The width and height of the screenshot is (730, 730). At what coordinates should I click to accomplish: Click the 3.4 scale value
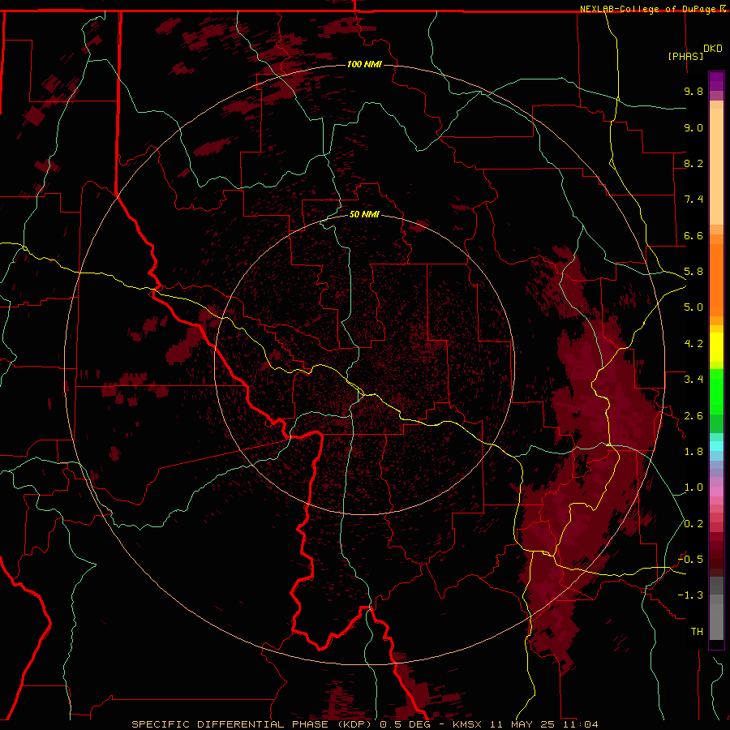(693, 380)
